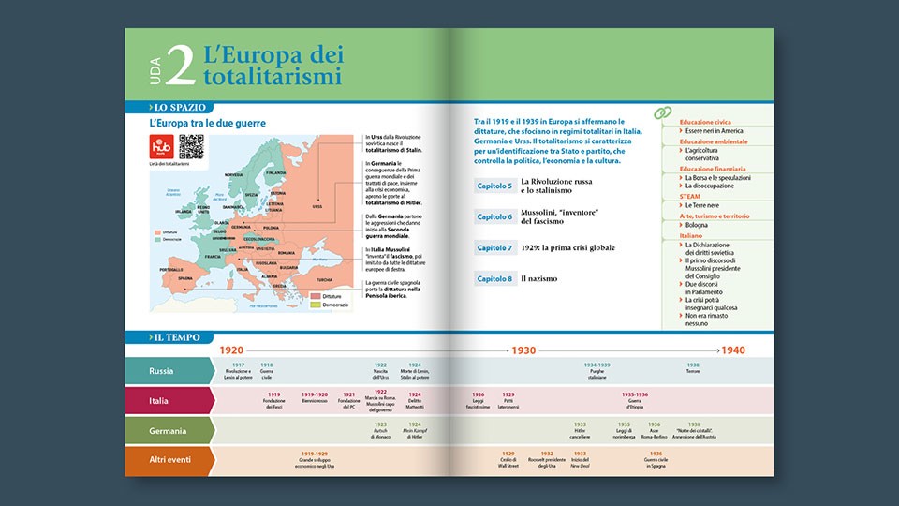Click the FRANCIA label on the map
Screen dimensions: 899x506
click(x=213, y=257)
